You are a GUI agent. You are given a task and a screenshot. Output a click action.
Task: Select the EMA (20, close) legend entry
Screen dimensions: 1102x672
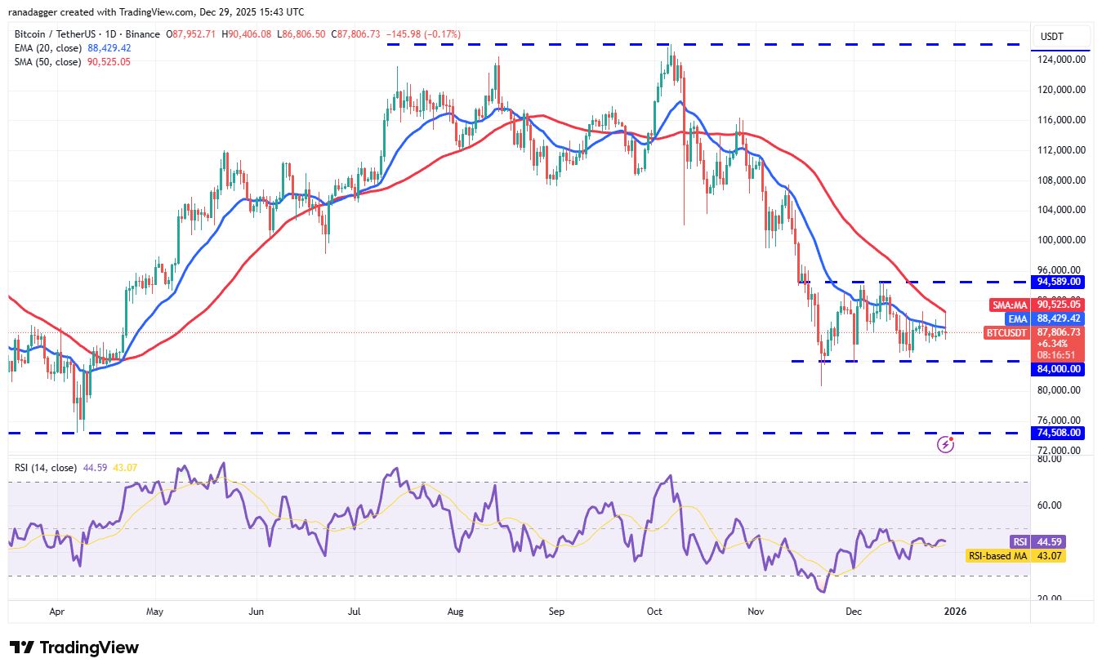pos(47,48)
